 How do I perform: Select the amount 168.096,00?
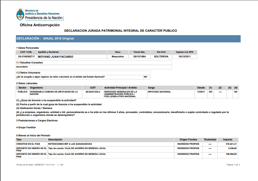point(231,154)
